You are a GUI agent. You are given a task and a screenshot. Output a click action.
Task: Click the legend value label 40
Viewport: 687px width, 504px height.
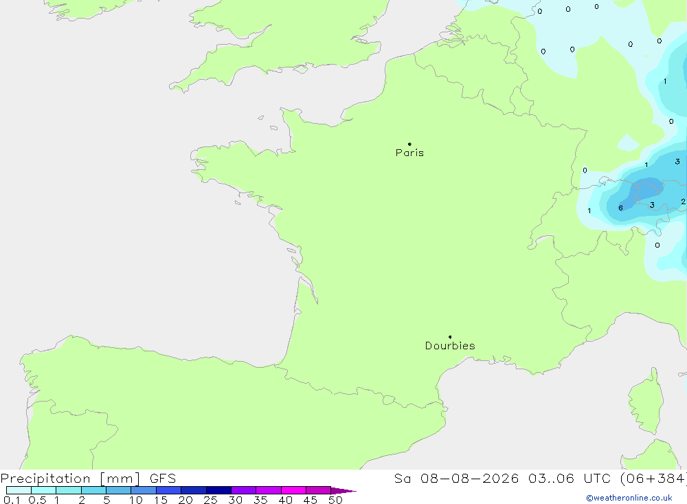click(x=285, y=500)
